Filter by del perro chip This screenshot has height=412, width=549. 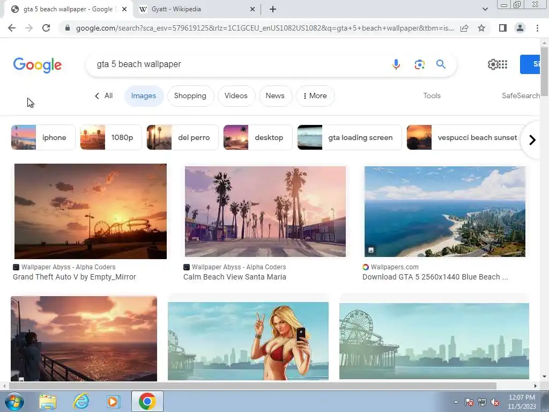click(182, 138)
